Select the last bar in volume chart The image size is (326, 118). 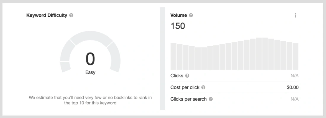(x=295, y=56)
